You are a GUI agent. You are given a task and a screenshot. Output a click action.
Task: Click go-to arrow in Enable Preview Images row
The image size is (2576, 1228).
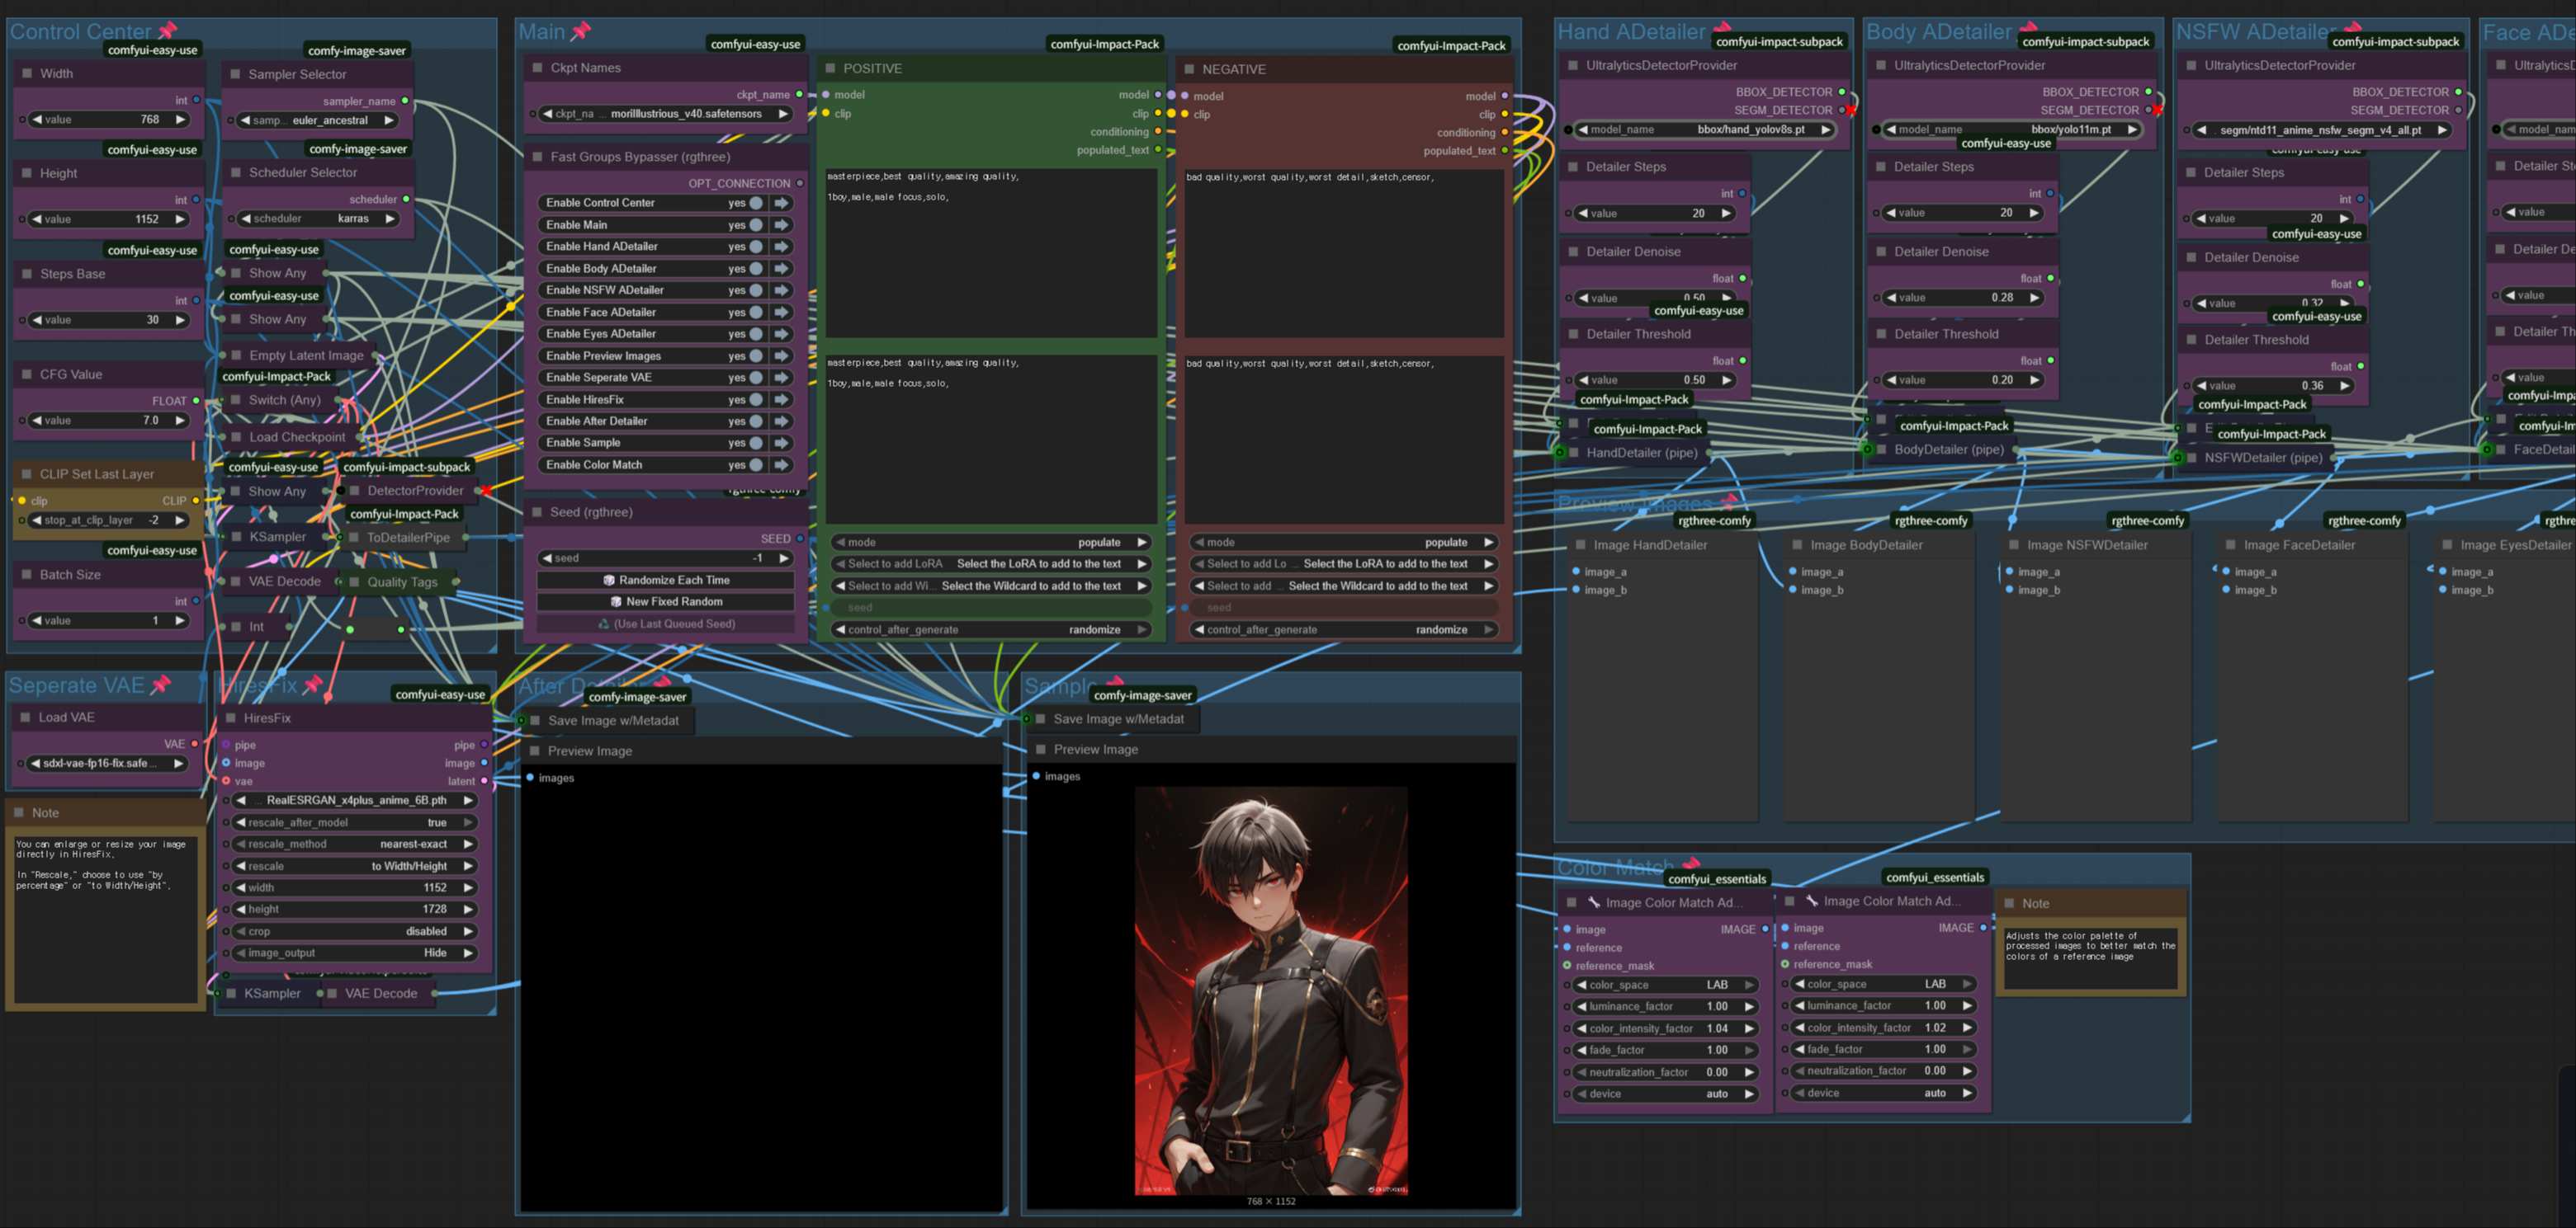tap(782, 355)
